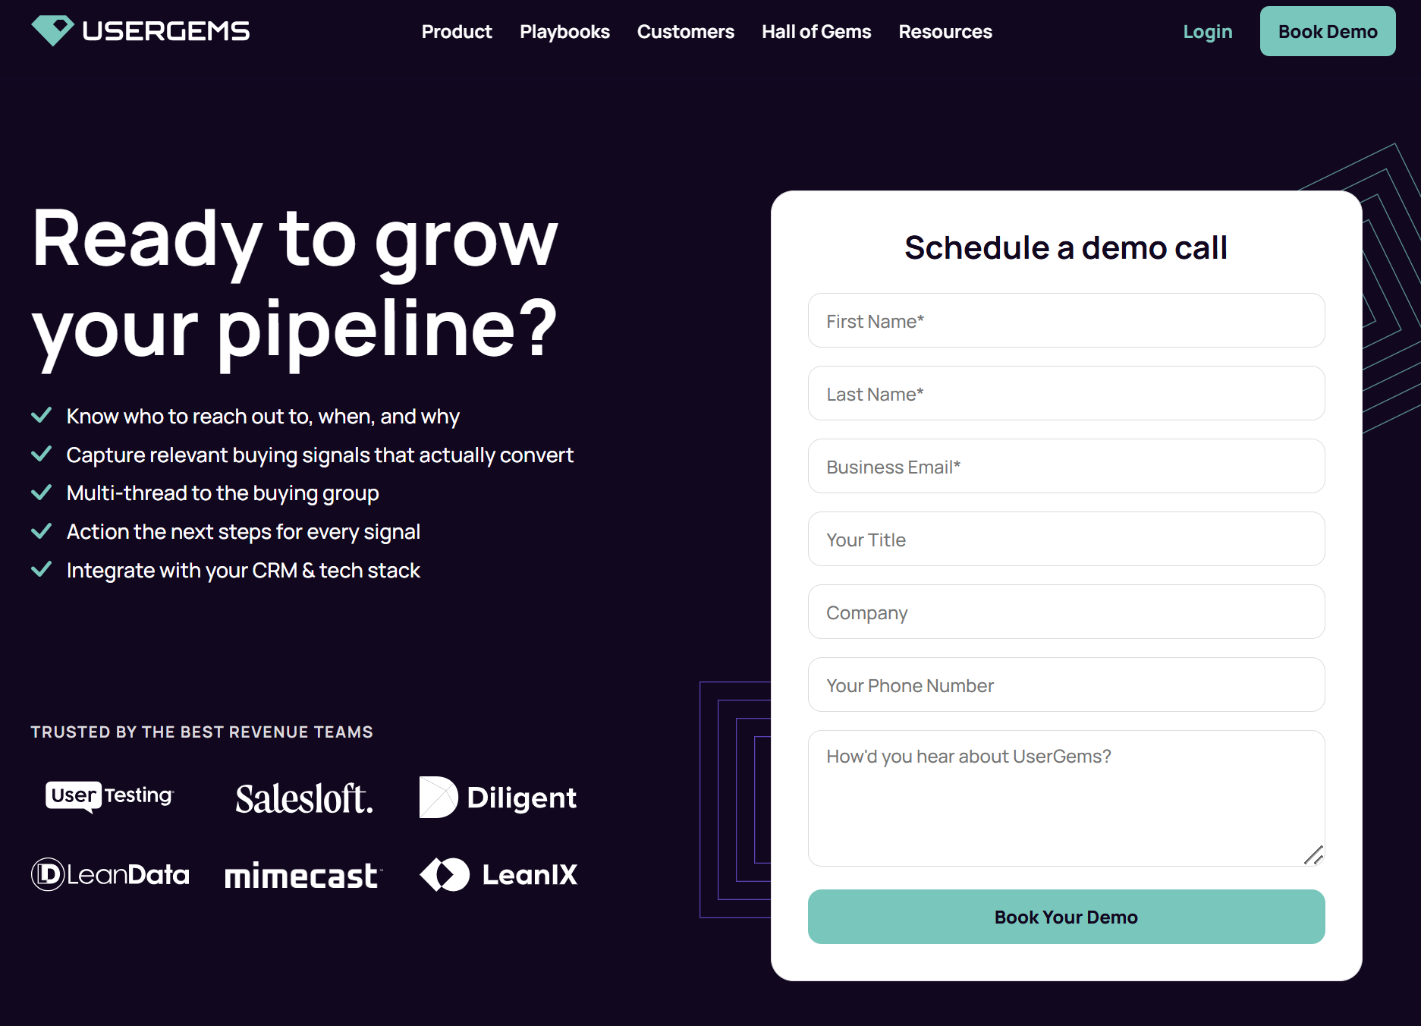The image size is (1421, 1026).
Task: Expand the Resources menu
Action: click(945, 31)
